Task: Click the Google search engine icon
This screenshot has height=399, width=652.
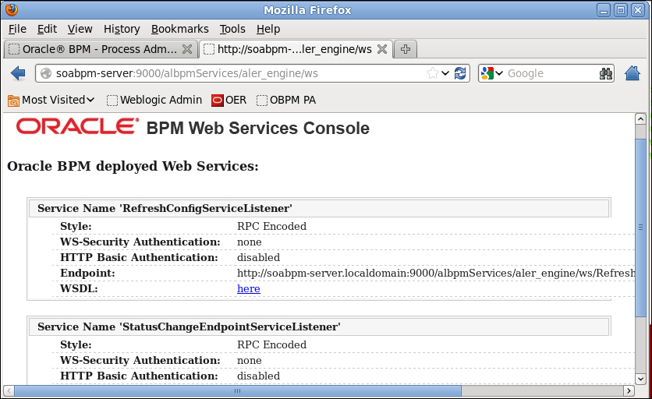Action: point(487,73)
